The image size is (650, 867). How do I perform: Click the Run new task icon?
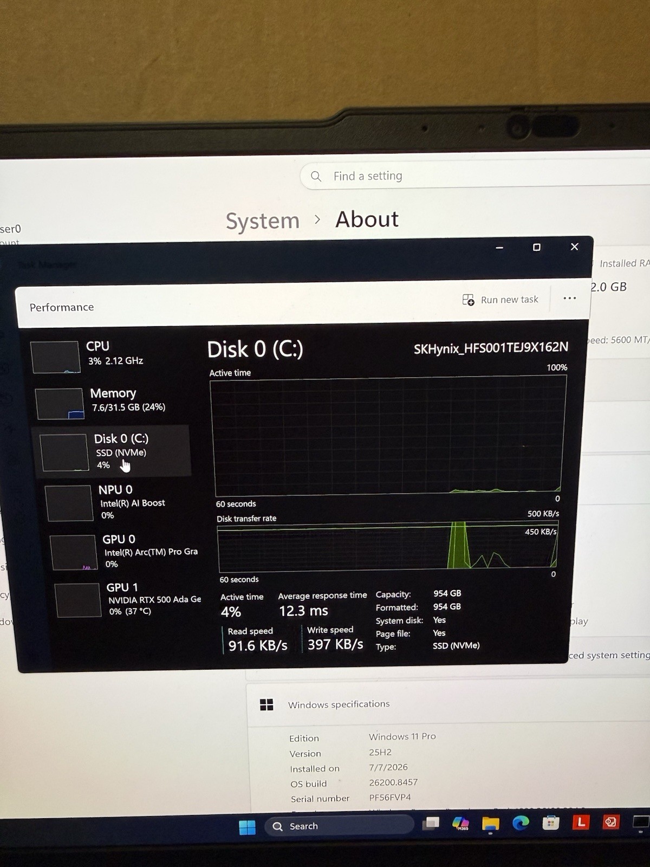tap(468, 300)
